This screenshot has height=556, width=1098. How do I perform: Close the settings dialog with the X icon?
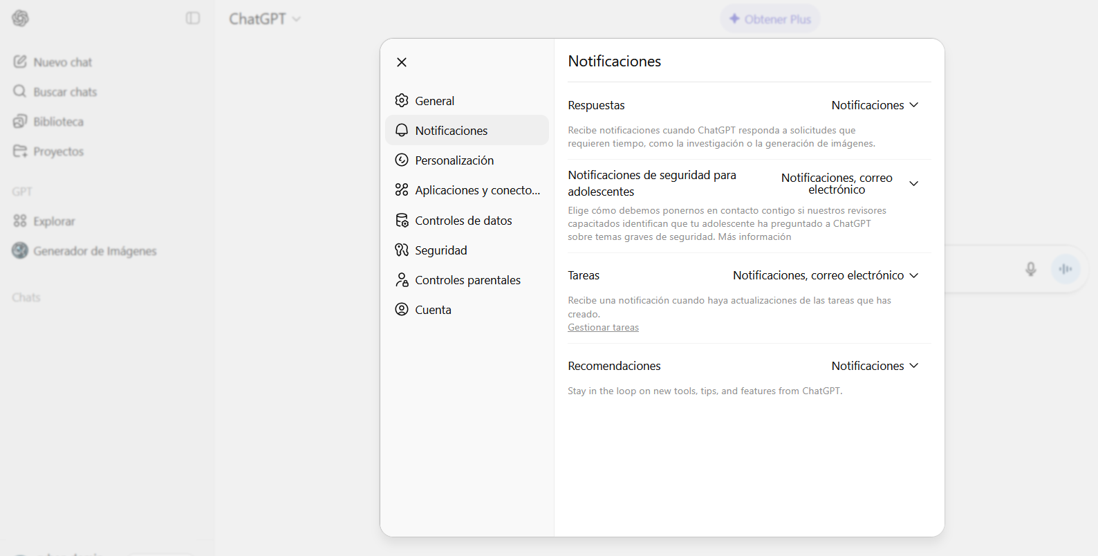(402, 62)
